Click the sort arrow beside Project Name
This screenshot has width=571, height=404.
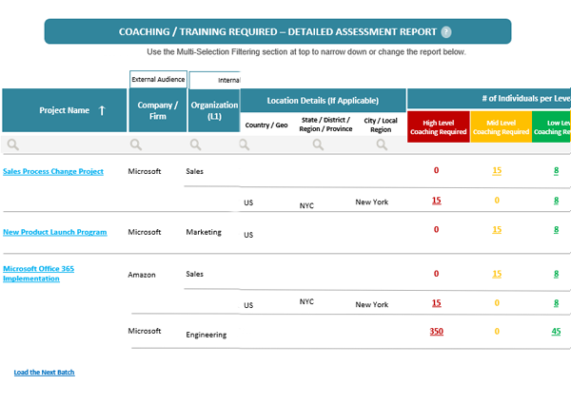[102, 110]
